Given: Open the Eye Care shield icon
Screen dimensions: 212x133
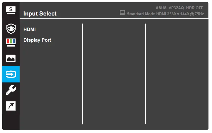Looking at the screenshot, I should 11,28.
